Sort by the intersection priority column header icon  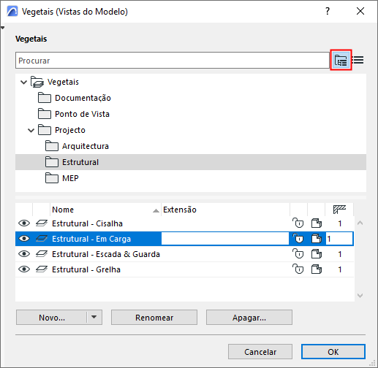(339, 210)
